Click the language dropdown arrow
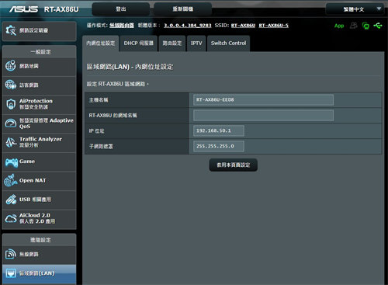The height and width of the screenshot is (285, 388). click(x=379, y=9)
